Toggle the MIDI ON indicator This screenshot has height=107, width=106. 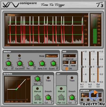click(x=67, y=68)
